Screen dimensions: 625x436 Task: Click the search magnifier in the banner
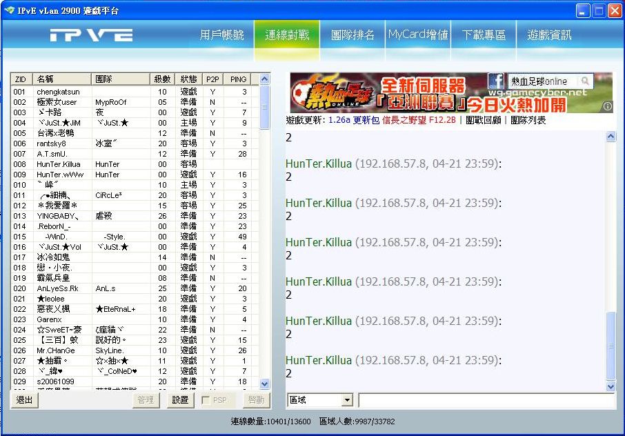point(585,81)
